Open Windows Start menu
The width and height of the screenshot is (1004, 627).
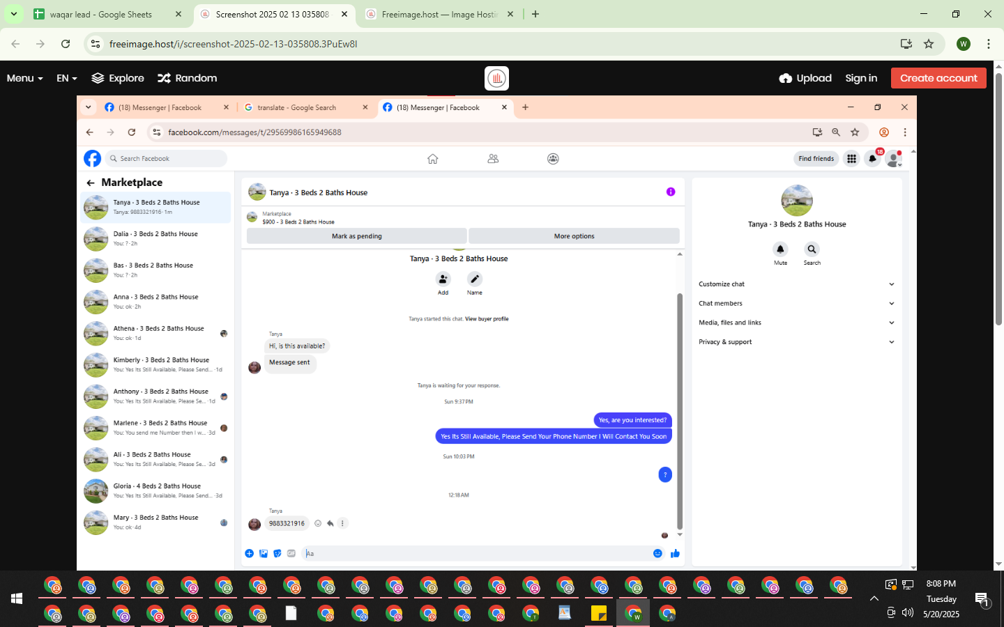pos(17,598)
